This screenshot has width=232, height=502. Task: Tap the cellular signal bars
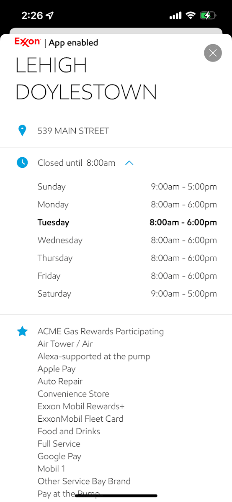[175, 16]
